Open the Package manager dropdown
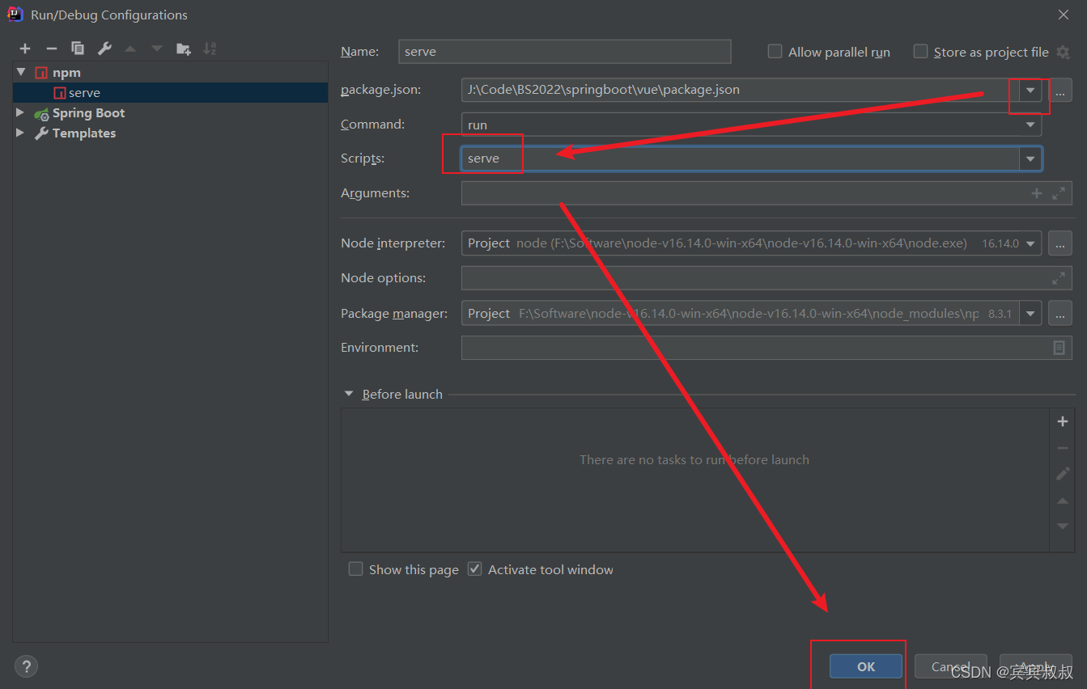This screenshot has height=689, width=1087. pyautogui.click(x=1030, y=313)
